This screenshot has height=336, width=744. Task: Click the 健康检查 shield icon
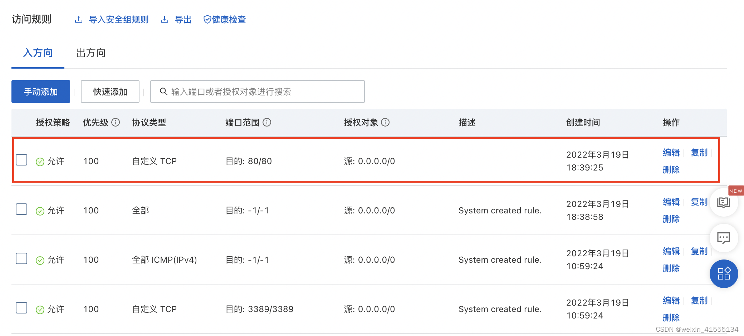[x=207, y=20]
